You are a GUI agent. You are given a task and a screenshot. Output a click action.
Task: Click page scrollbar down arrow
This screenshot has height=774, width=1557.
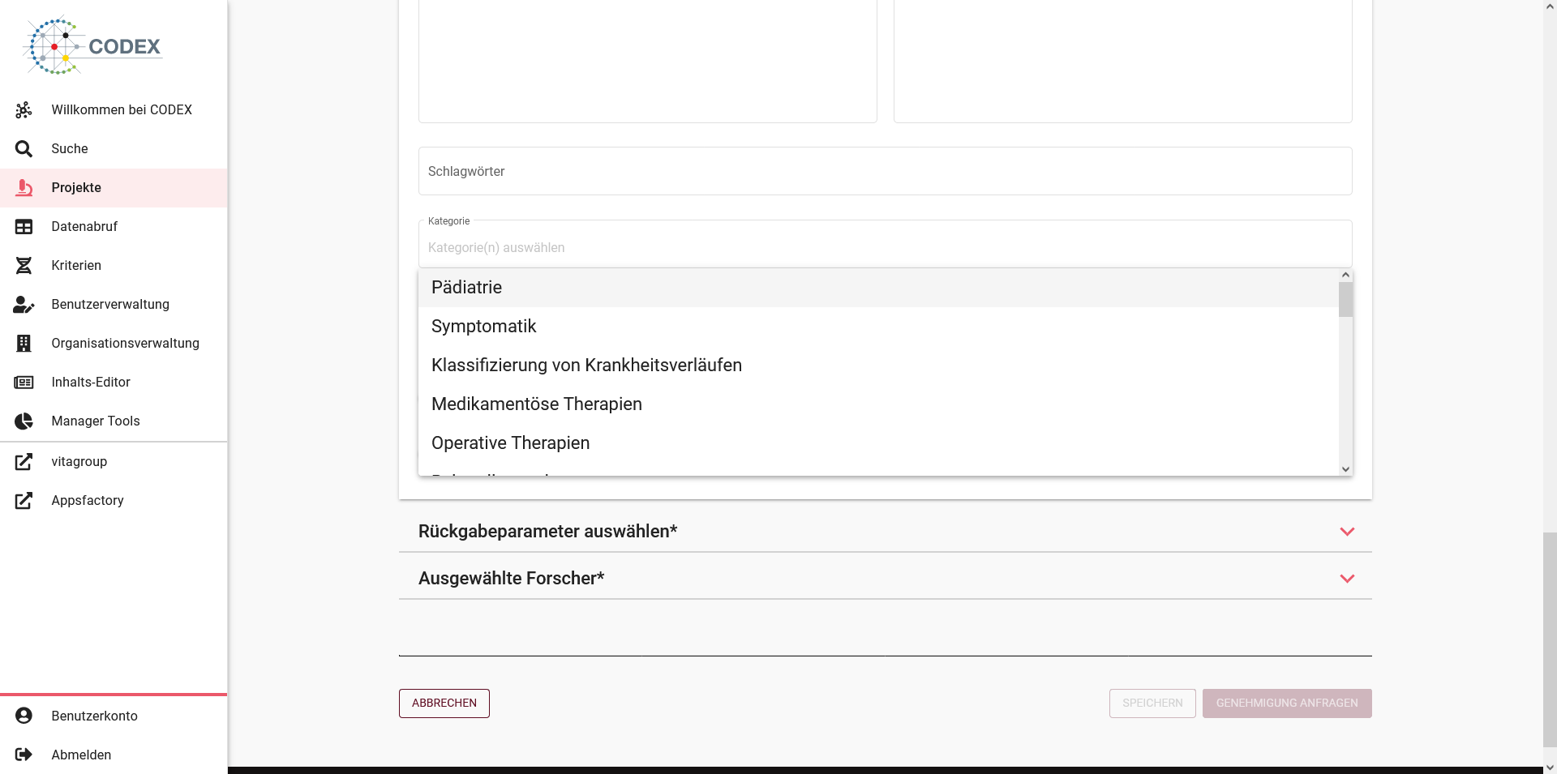point(1550,767)
